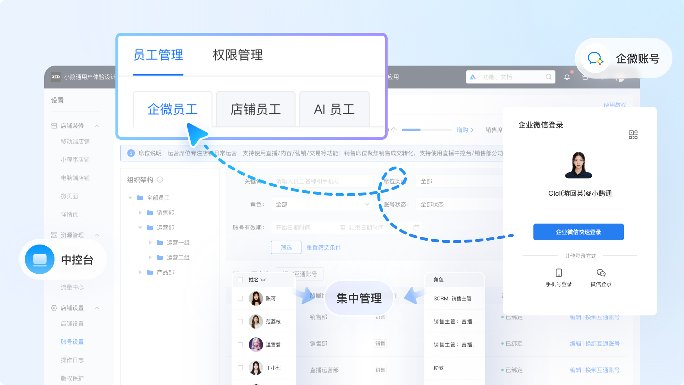Click the phone login icon
This screenshot has height=385, width=684.
(559, 273)
